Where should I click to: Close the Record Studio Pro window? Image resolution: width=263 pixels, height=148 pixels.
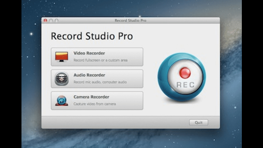point(45,21)
